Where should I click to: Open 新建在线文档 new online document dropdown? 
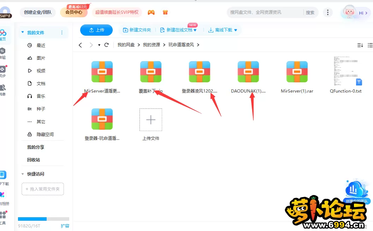coord(178,30)
